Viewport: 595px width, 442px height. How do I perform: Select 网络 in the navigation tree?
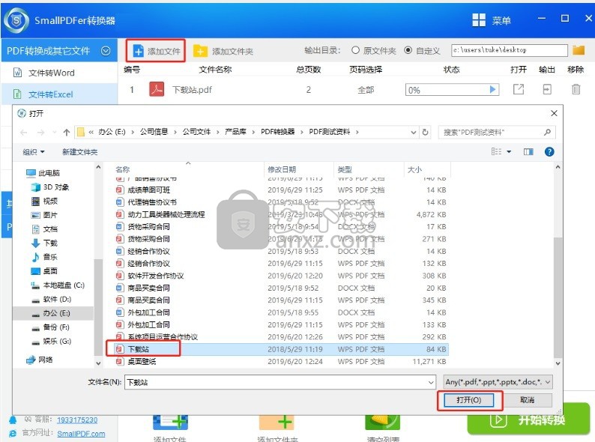[x=40, y=360]
